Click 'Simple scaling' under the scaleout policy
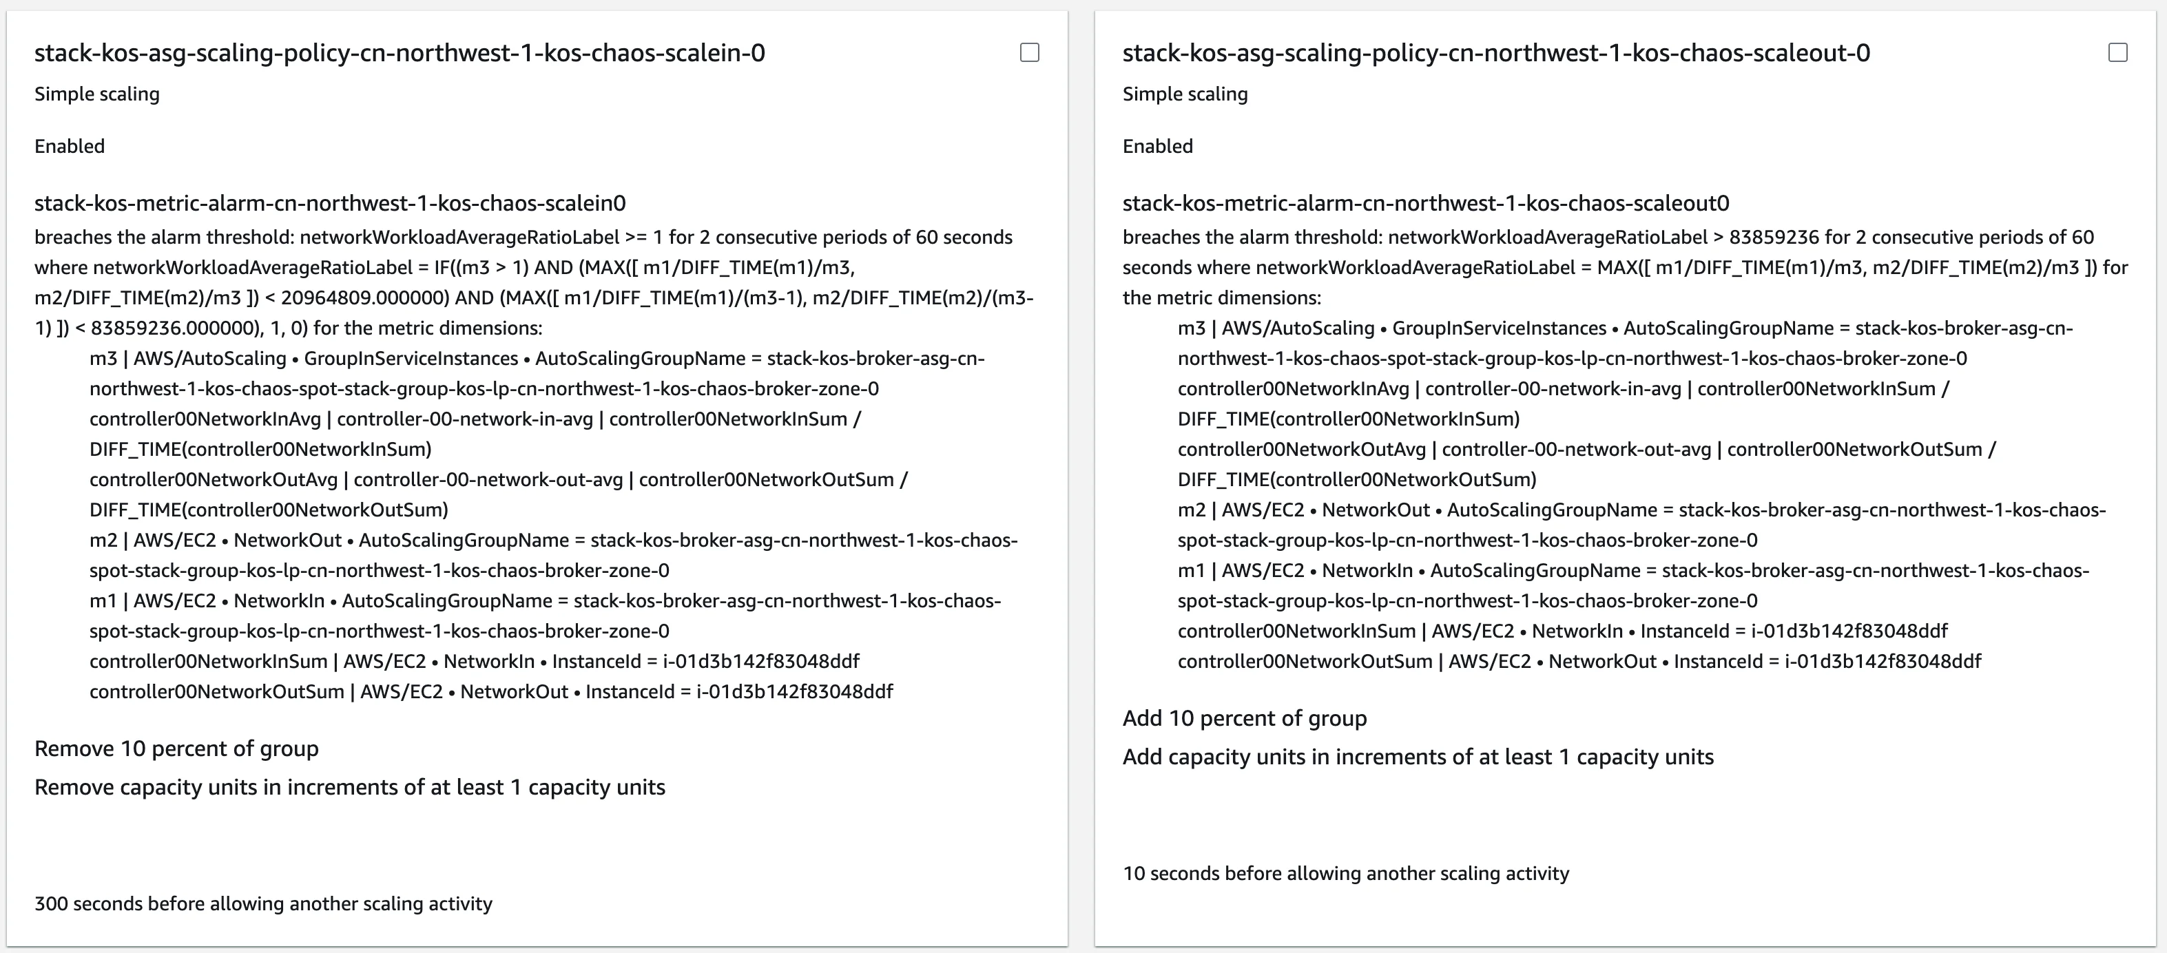Viewport: 2167px width, 953px height. click(x=1185, y=94)
